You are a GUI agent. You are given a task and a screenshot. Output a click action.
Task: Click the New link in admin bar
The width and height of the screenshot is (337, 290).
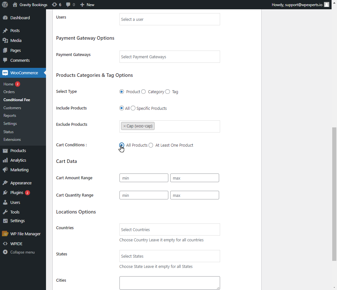(x=90, y=4)
